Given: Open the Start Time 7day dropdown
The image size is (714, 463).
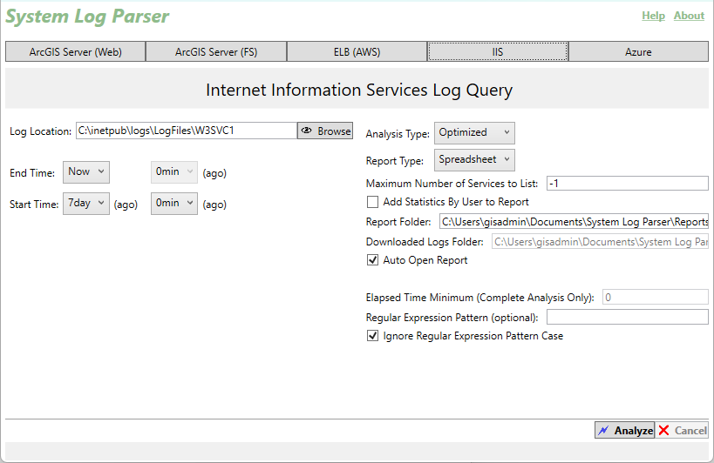Looking at the screenshot, I should (86, 204).
